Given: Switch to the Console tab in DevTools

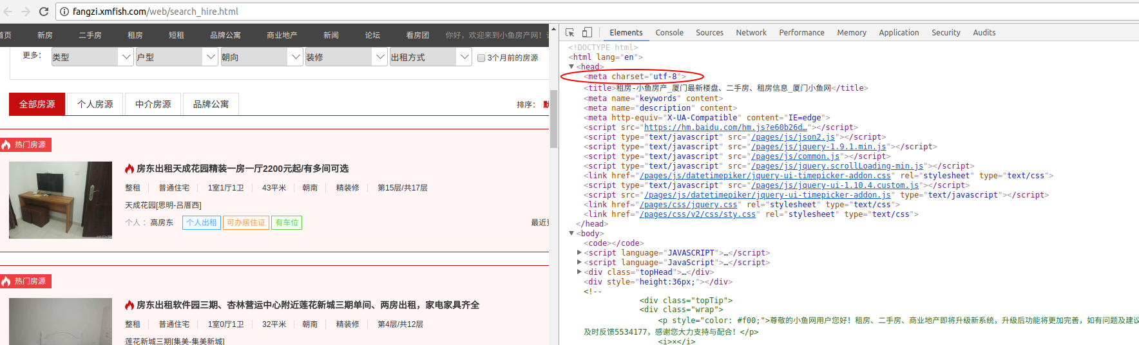Looking at the screenshot, I should [669, 33].
